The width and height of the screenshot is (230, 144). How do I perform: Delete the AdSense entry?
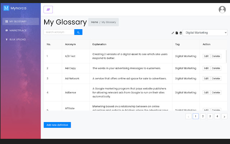pos(216,93)
